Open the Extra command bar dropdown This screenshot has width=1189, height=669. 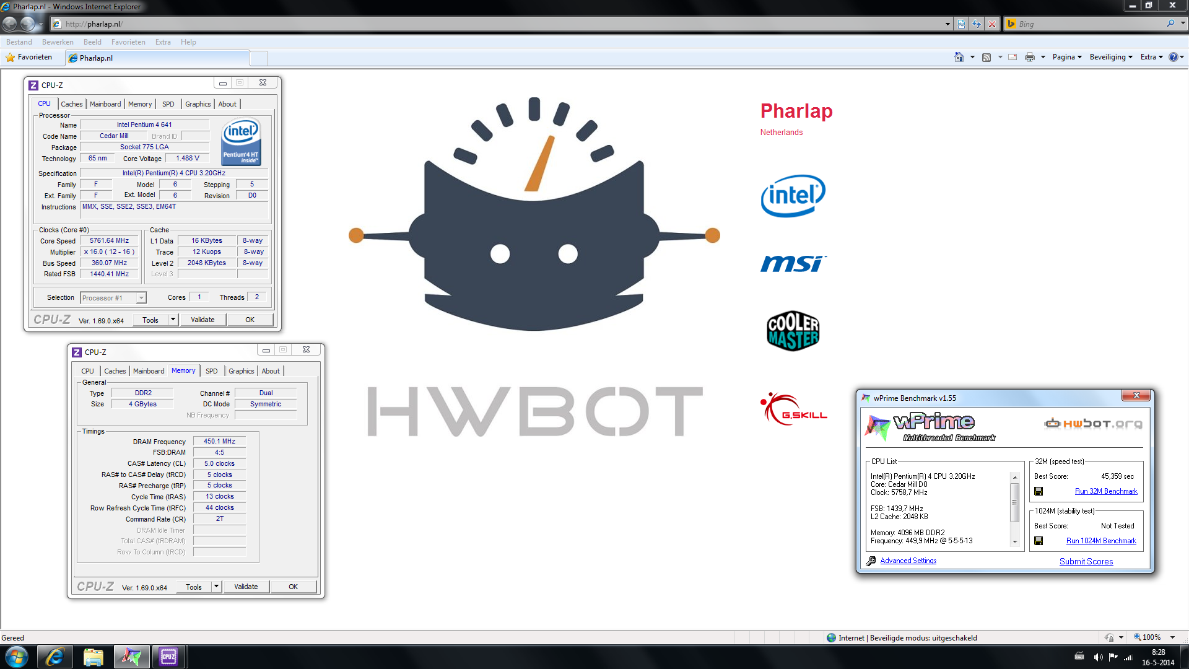1152,57
